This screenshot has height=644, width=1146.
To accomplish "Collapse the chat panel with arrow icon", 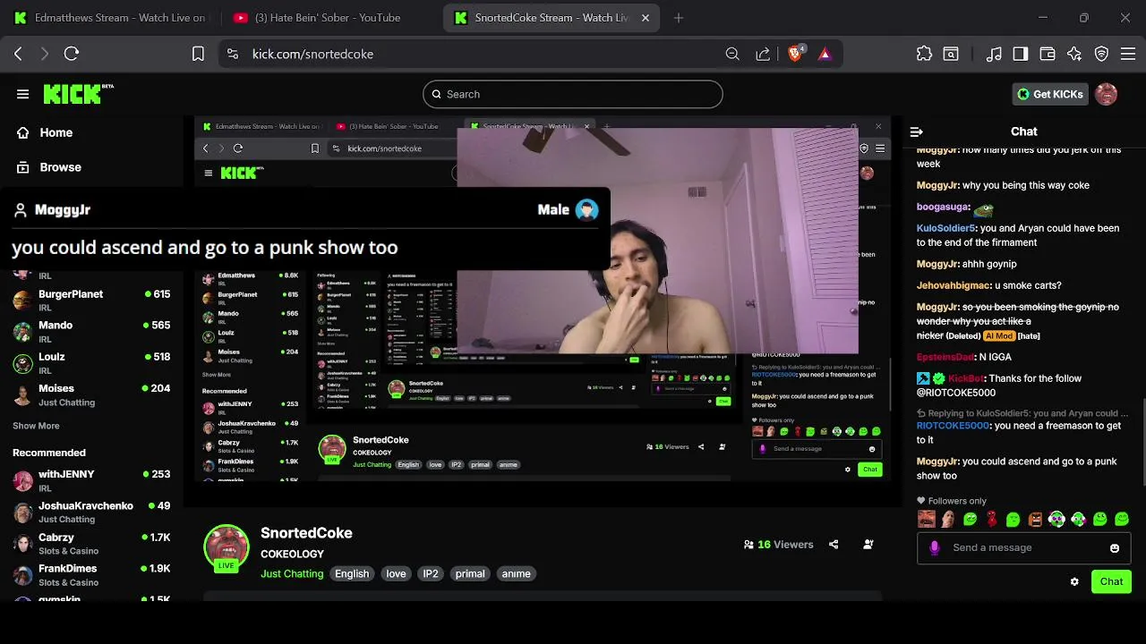I will pyautogui.click(x=916, y=131).
